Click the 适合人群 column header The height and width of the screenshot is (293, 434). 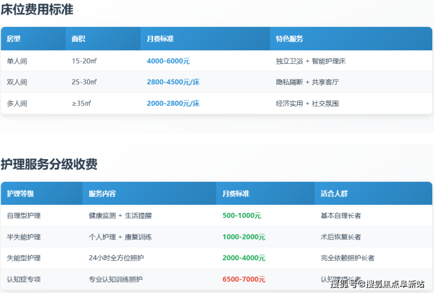[334, 194]
